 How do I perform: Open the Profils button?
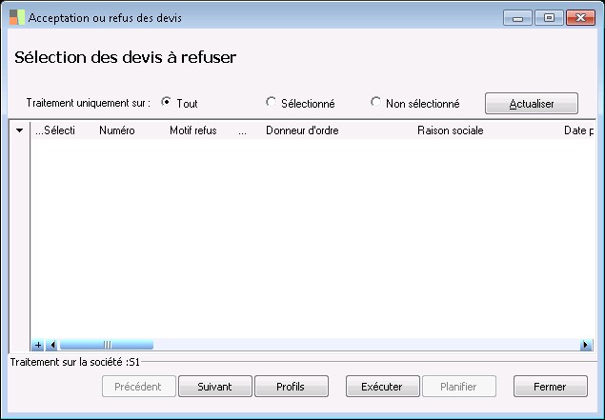(x=292, y=387)
